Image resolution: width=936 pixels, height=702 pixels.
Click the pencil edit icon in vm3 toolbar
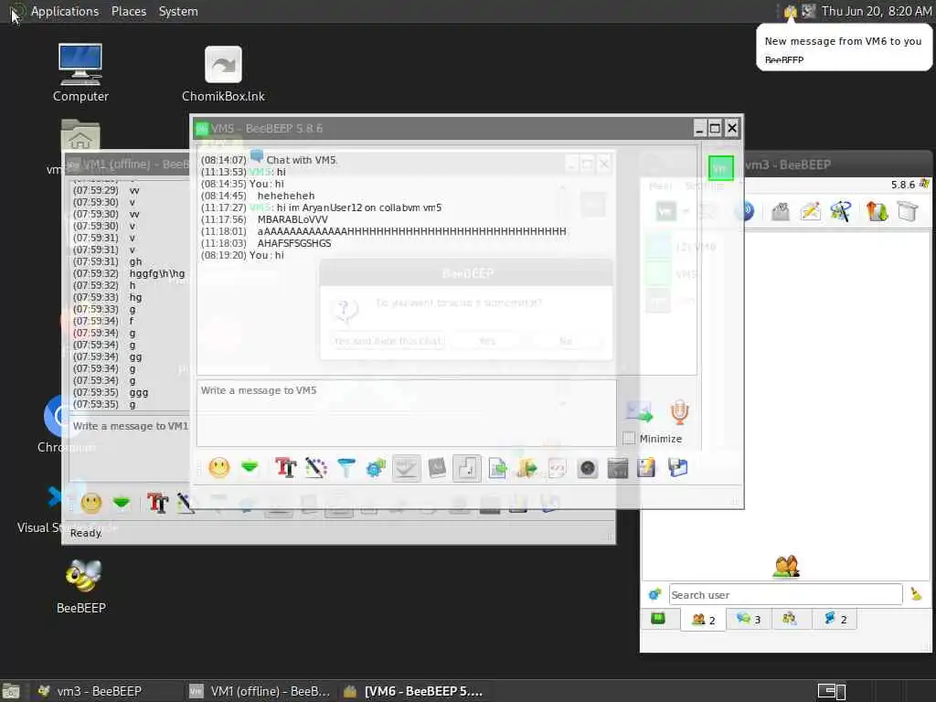pos(811,211)
